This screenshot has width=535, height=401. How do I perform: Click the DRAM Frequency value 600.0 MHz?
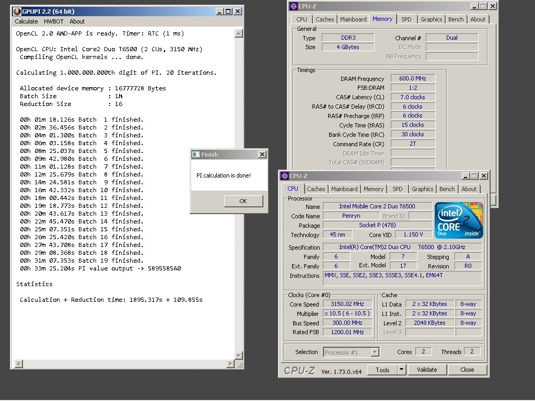click(x=413, y=78)
